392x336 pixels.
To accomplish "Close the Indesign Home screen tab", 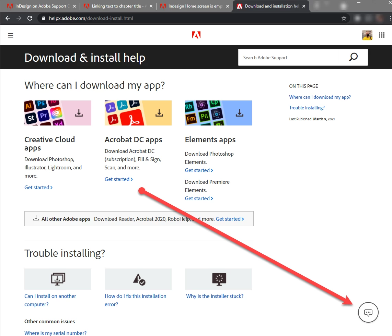I will click(x=228, y=6).
